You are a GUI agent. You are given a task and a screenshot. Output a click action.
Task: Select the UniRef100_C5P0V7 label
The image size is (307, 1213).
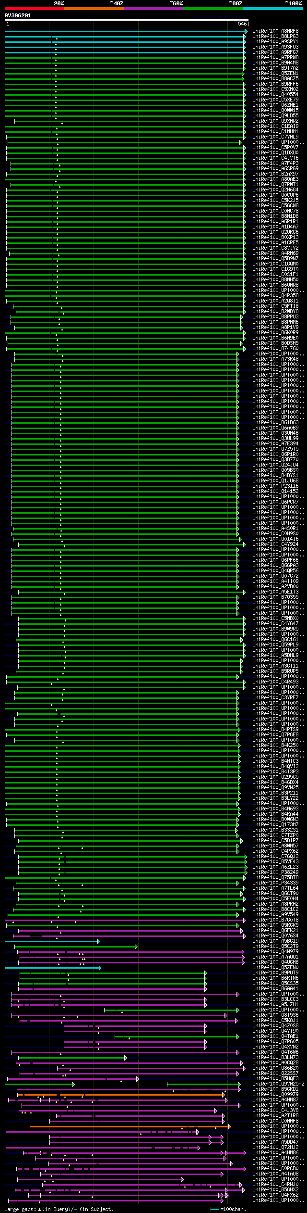coord(275,148)
